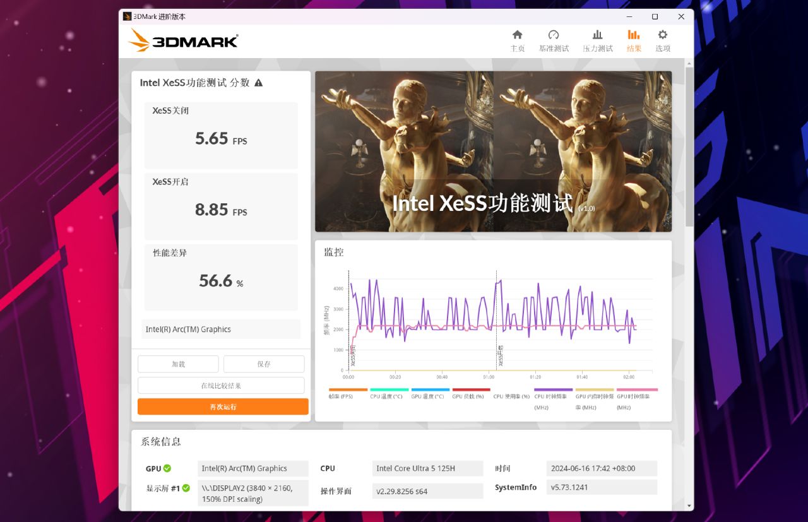This screenshot has width=808, height=522.
Task: Close the 3DMark window
Action: [x=681, y=16]
